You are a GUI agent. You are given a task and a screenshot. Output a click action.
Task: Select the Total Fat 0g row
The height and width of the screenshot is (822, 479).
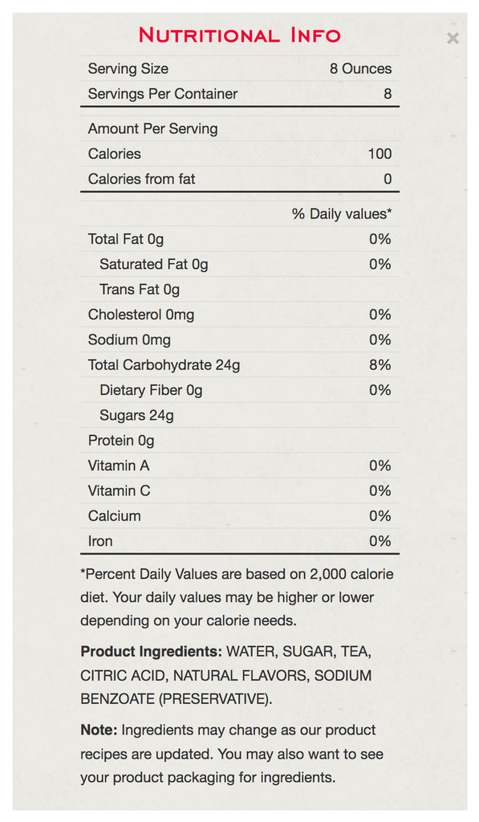239,239
